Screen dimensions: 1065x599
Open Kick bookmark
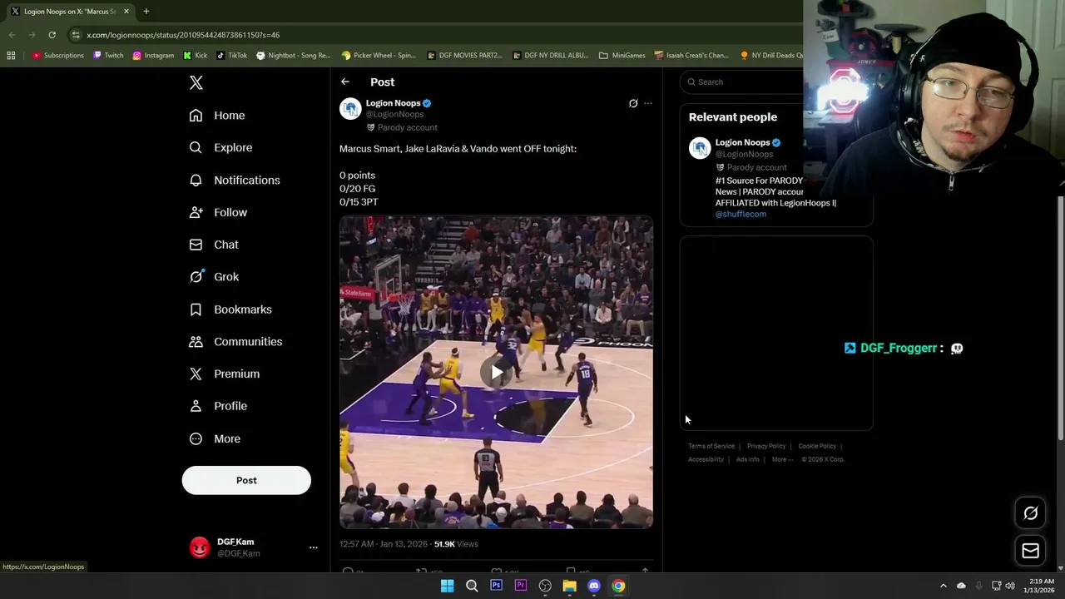coord(196,56)
